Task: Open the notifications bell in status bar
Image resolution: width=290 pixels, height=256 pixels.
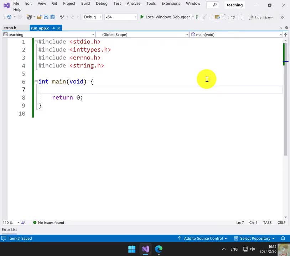Action: pos(283,238)
